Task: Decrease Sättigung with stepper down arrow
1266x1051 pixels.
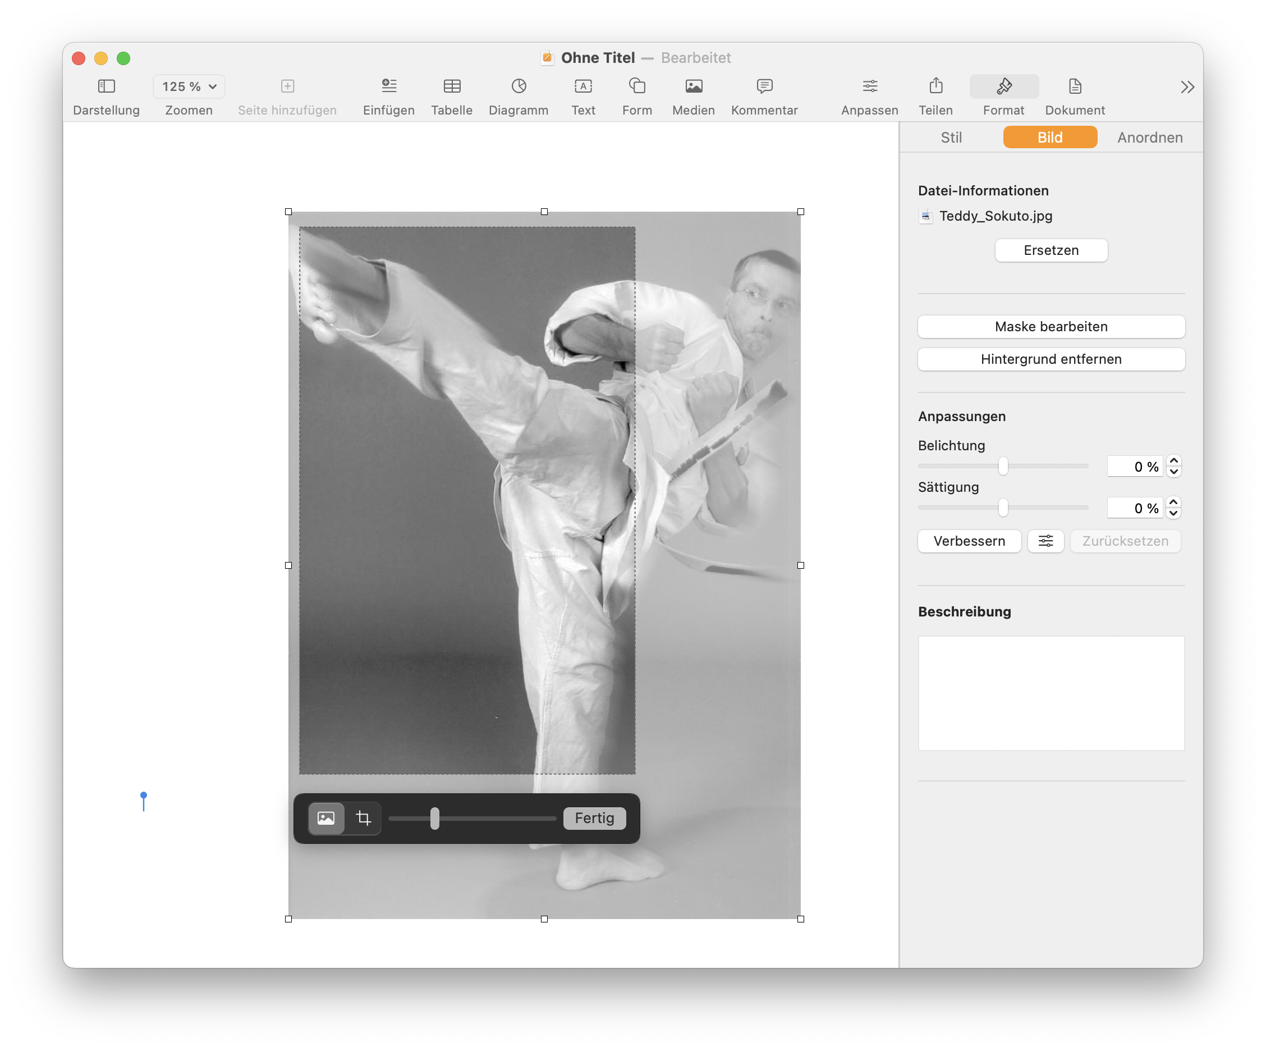Action: pos(1173,514)
